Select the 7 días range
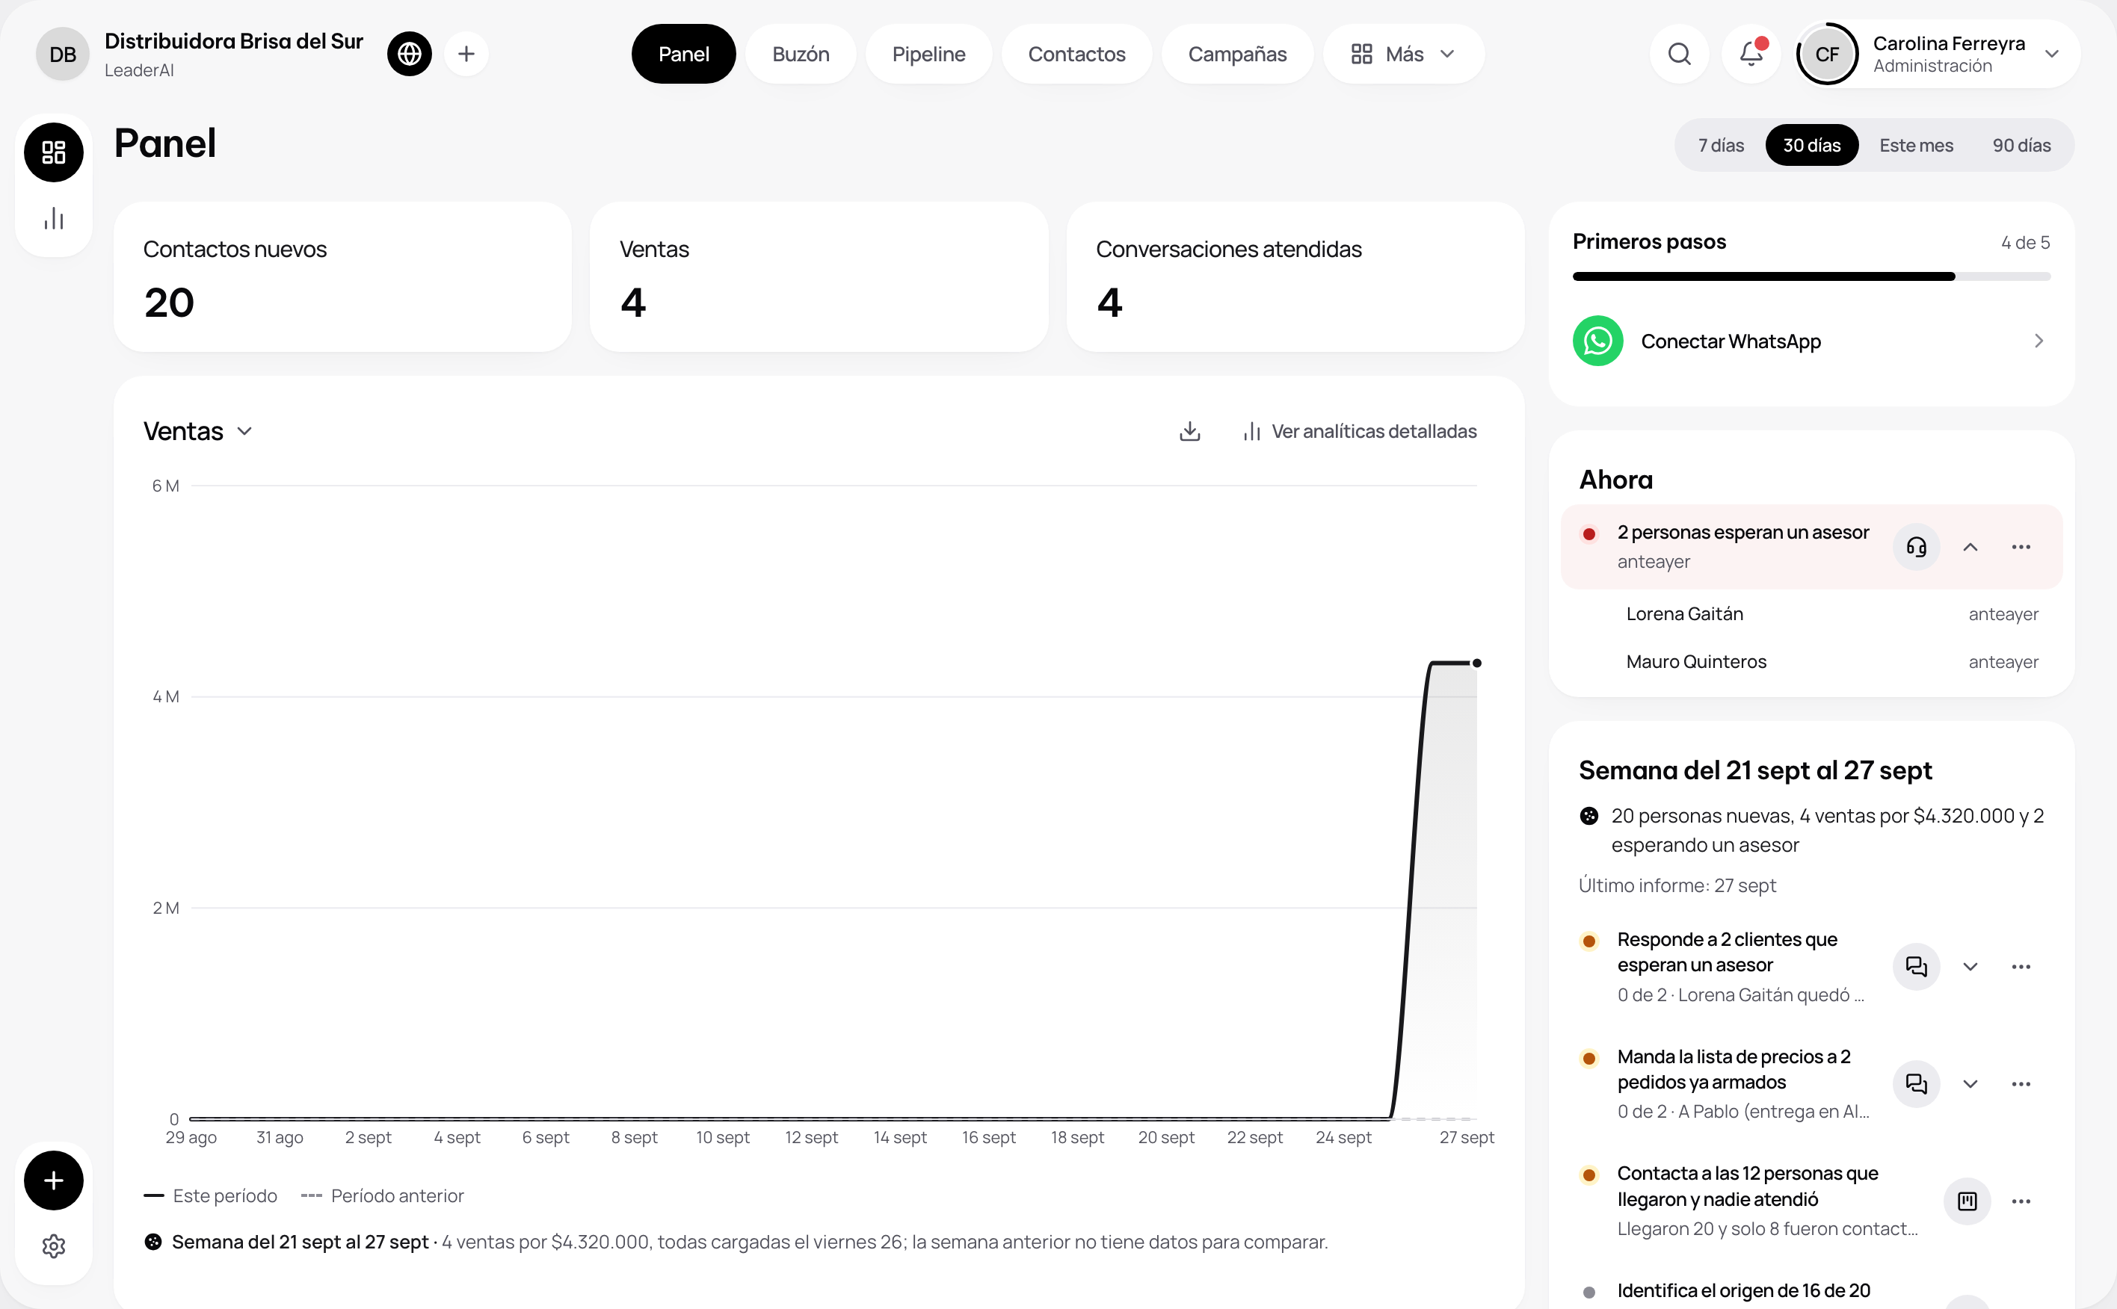 (1720, 146)
